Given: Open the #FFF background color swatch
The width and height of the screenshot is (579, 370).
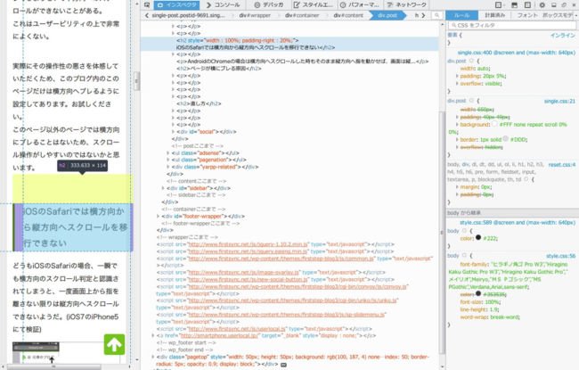Looking at the screenshot, I should pos(494,124).
